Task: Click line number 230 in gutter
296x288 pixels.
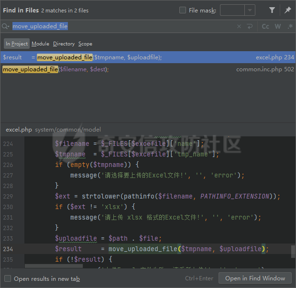Action: (x=8, y=207)
